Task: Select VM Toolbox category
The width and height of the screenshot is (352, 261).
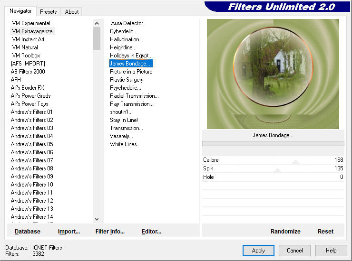Action: click(26, 56)
